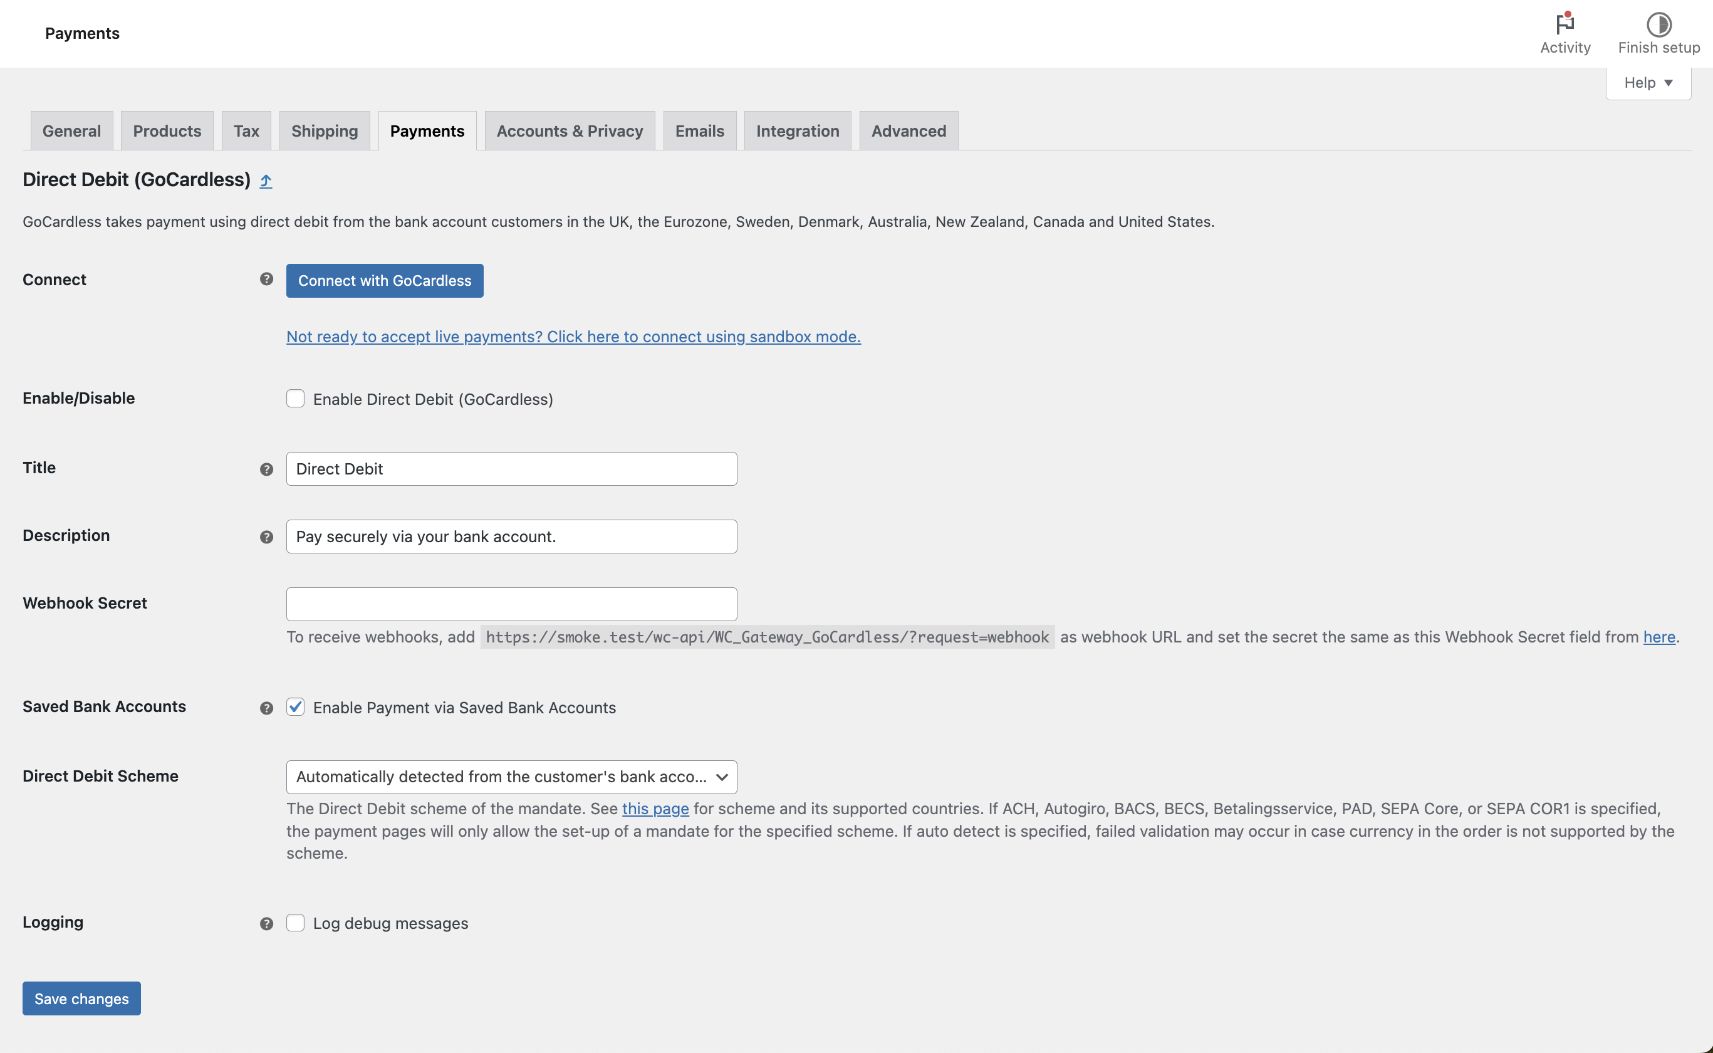This screenshot has width=1713, height=1053.
Task: Uncheck Enable Payment via Saved Bank Accounts
Action: (295, 707)
